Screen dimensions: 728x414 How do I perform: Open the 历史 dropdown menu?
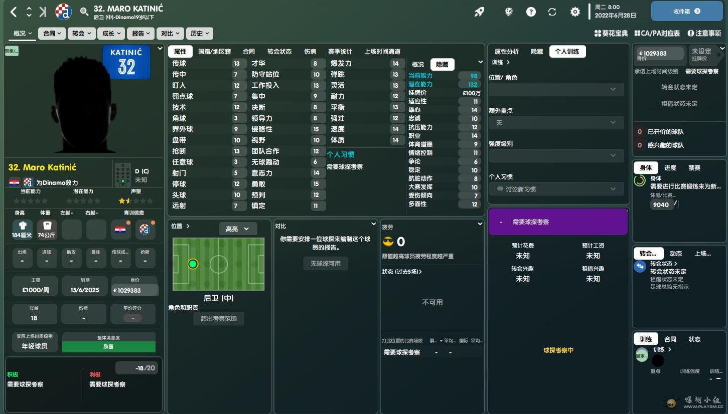click(x=199, y=34)
